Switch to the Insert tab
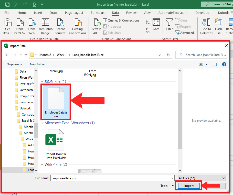 [38, 13]
